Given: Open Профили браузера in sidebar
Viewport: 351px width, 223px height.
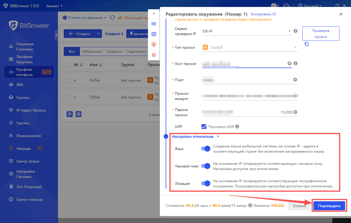Looking at the screenshot, I should (x=24, y=59).
